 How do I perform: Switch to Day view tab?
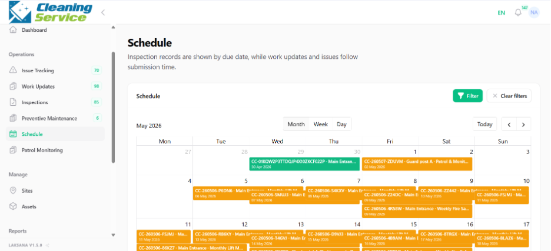pyautogui.click(x=341, y=124)
